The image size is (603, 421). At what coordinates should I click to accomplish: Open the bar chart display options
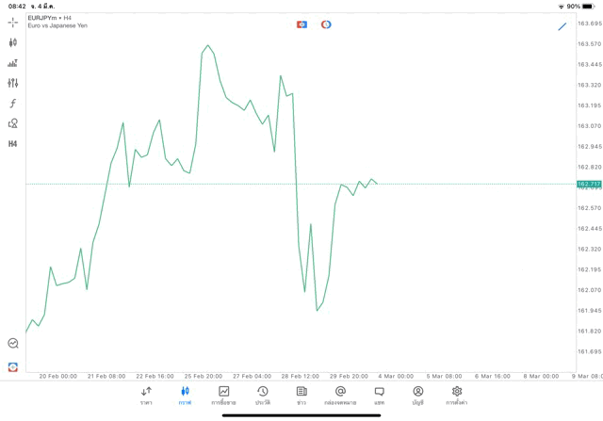click(x=13, y=63)
